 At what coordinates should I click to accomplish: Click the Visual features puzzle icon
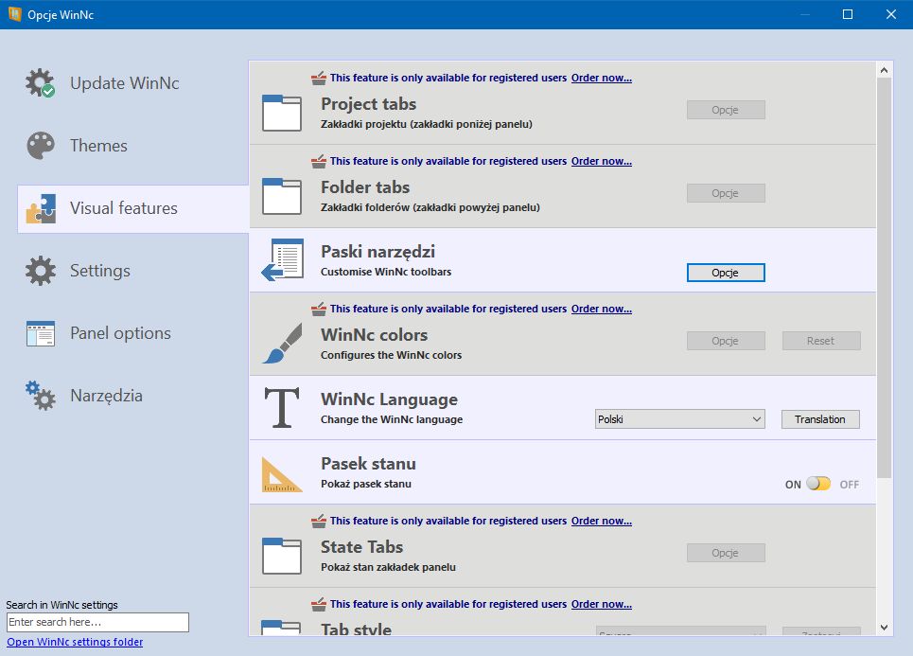point(41,208)
